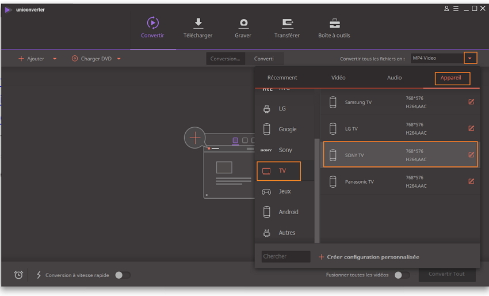This screenshot has width=489, height=296.
Task: Click the user account icon
Action: pyautogui.click(x=446, y=9)
